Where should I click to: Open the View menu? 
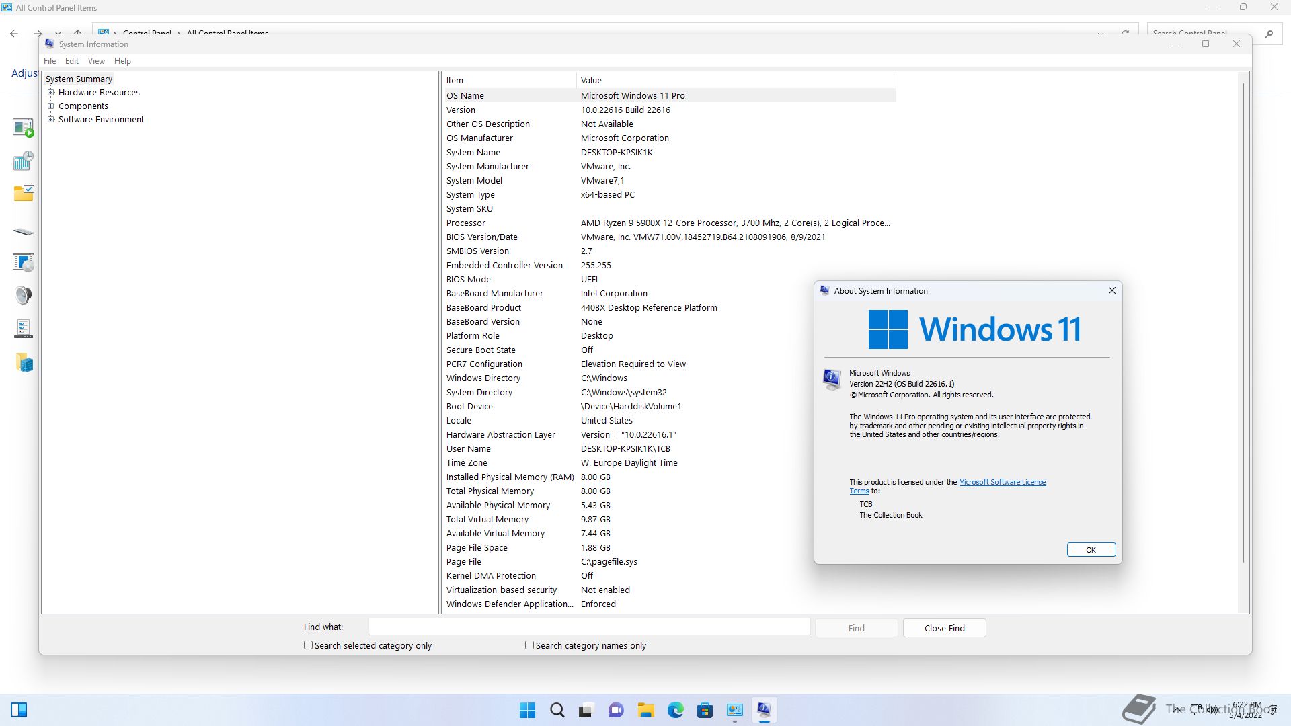(96, 61)
